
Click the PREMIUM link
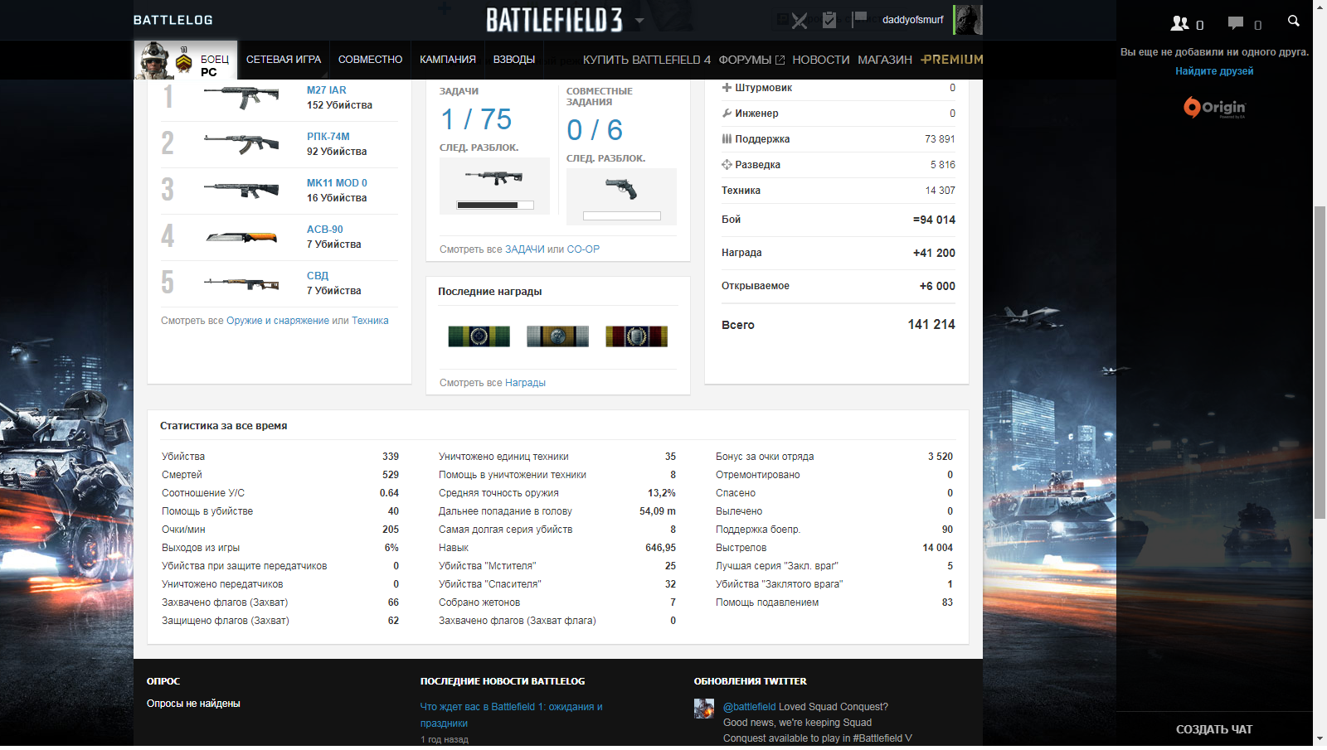952,60
